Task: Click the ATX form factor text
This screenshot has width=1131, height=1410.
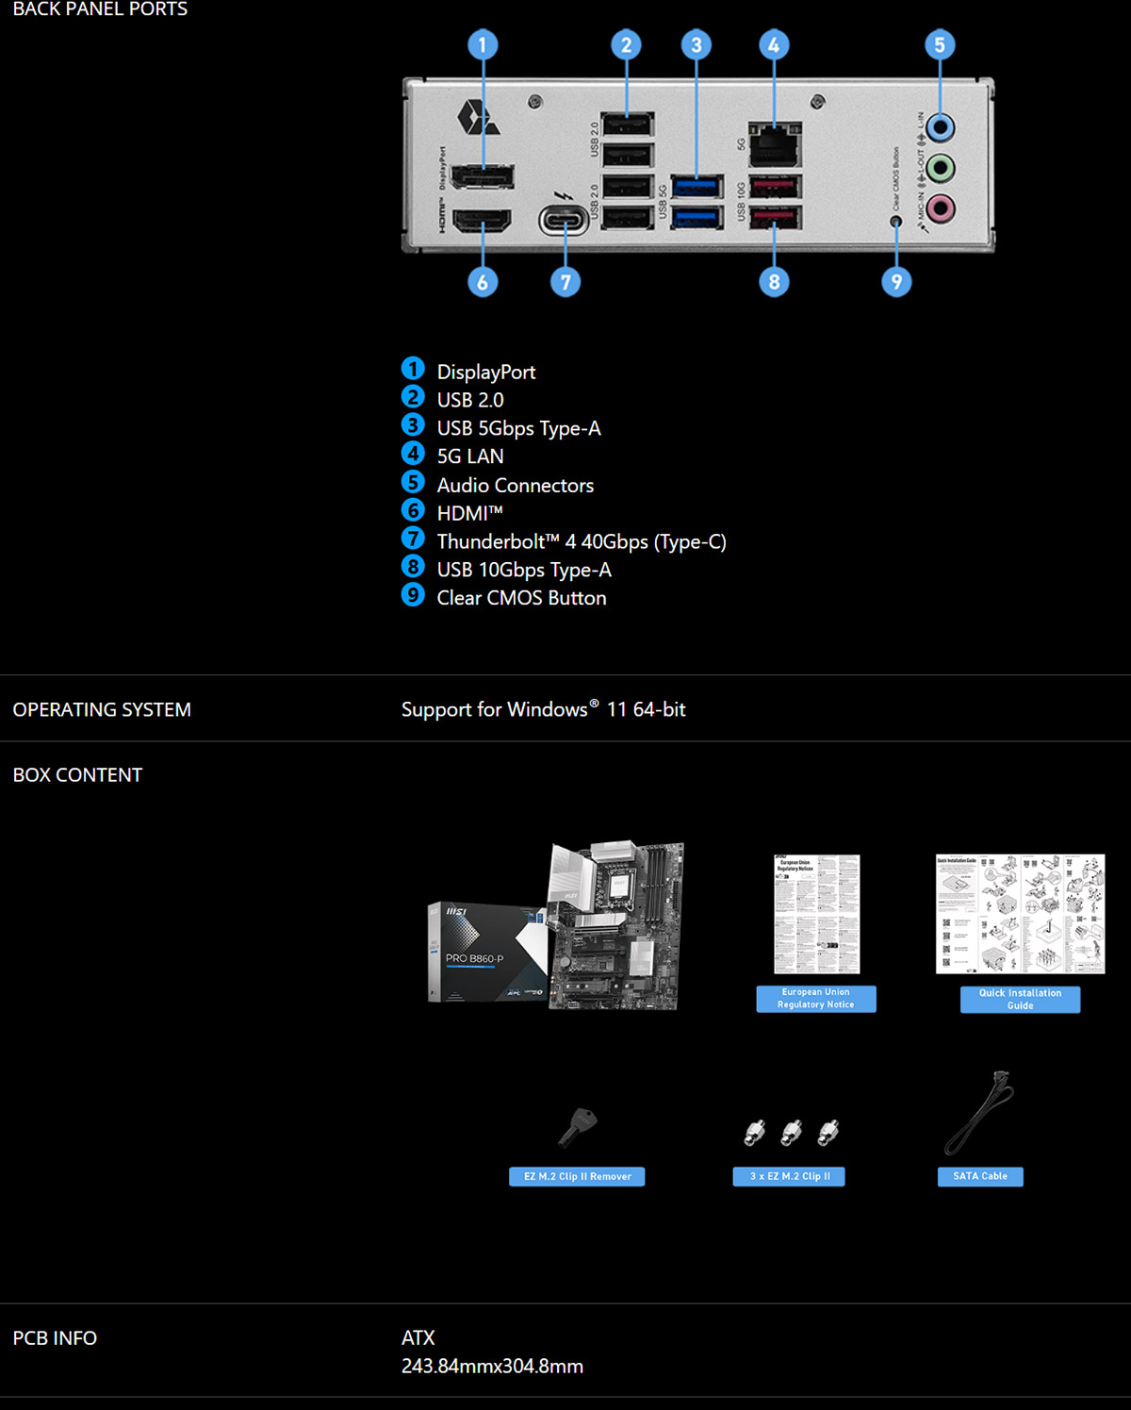Action: pyautogui.click(x=418, y=1337)
